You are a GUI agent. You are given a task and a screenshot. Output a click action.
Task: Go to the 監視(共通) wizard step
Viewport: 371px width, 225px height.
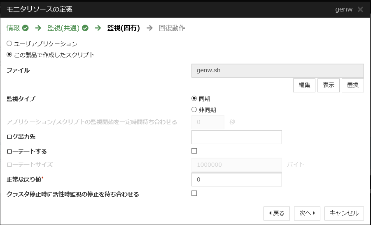(x=64, y=28)
